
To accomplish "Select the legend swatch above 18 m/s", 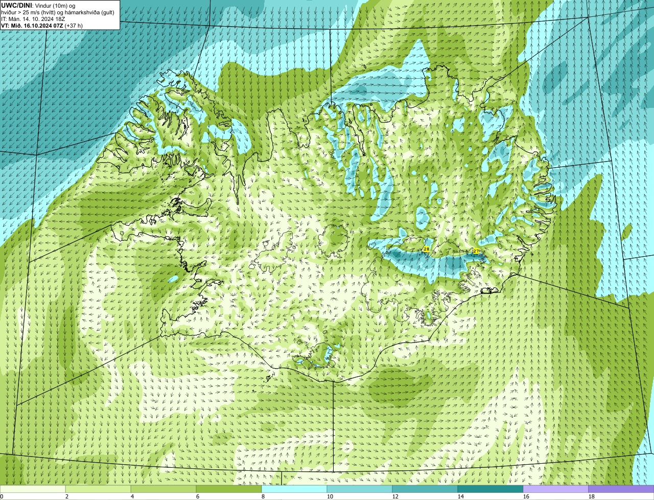I will (x=621, y=489).
